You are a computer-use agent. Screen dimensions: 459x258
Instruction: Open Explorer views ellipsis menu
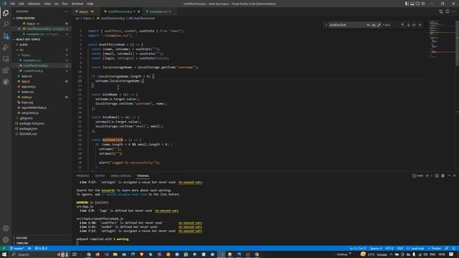66,11
